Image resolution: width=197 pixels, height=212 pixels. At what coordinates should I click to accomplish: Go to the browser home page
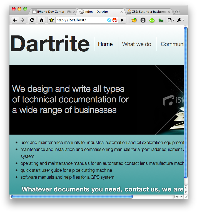pyautogui.click(x=42, y=20)
